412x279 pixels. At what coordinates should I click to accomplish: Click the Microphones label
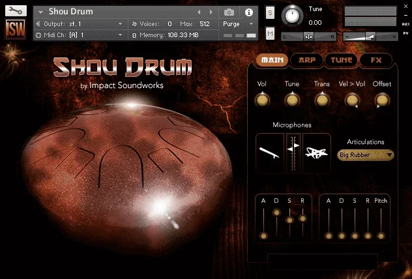pyautogui.click(x=292, y=125)
